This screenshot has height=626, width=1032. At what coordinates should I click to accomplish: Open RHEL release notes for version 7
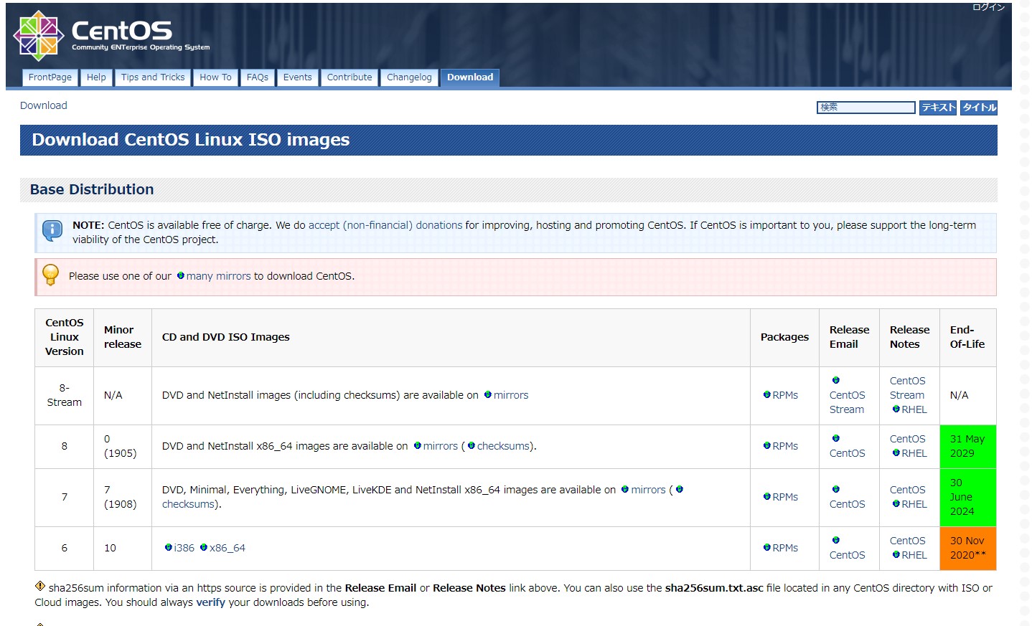(x=914, y=504)
